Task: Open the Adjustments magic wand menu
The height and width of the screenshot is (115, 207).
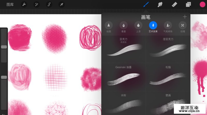Action: point(36,4)
